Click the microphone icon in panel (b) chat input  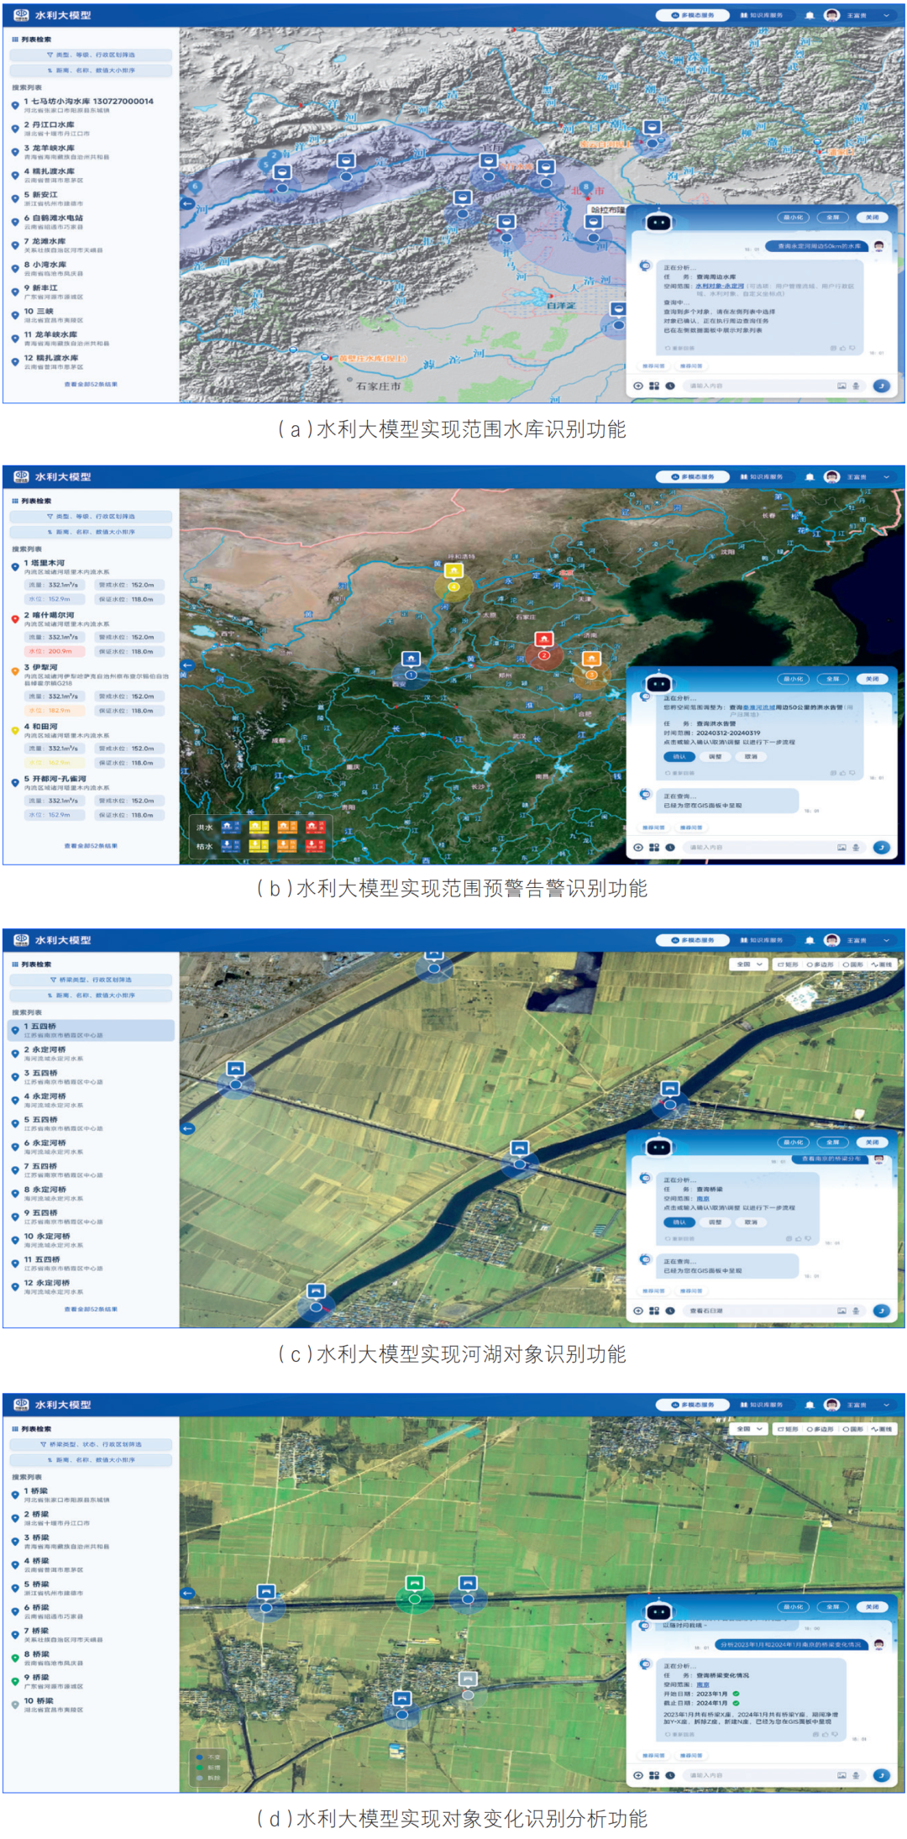(x=856, y=847)
